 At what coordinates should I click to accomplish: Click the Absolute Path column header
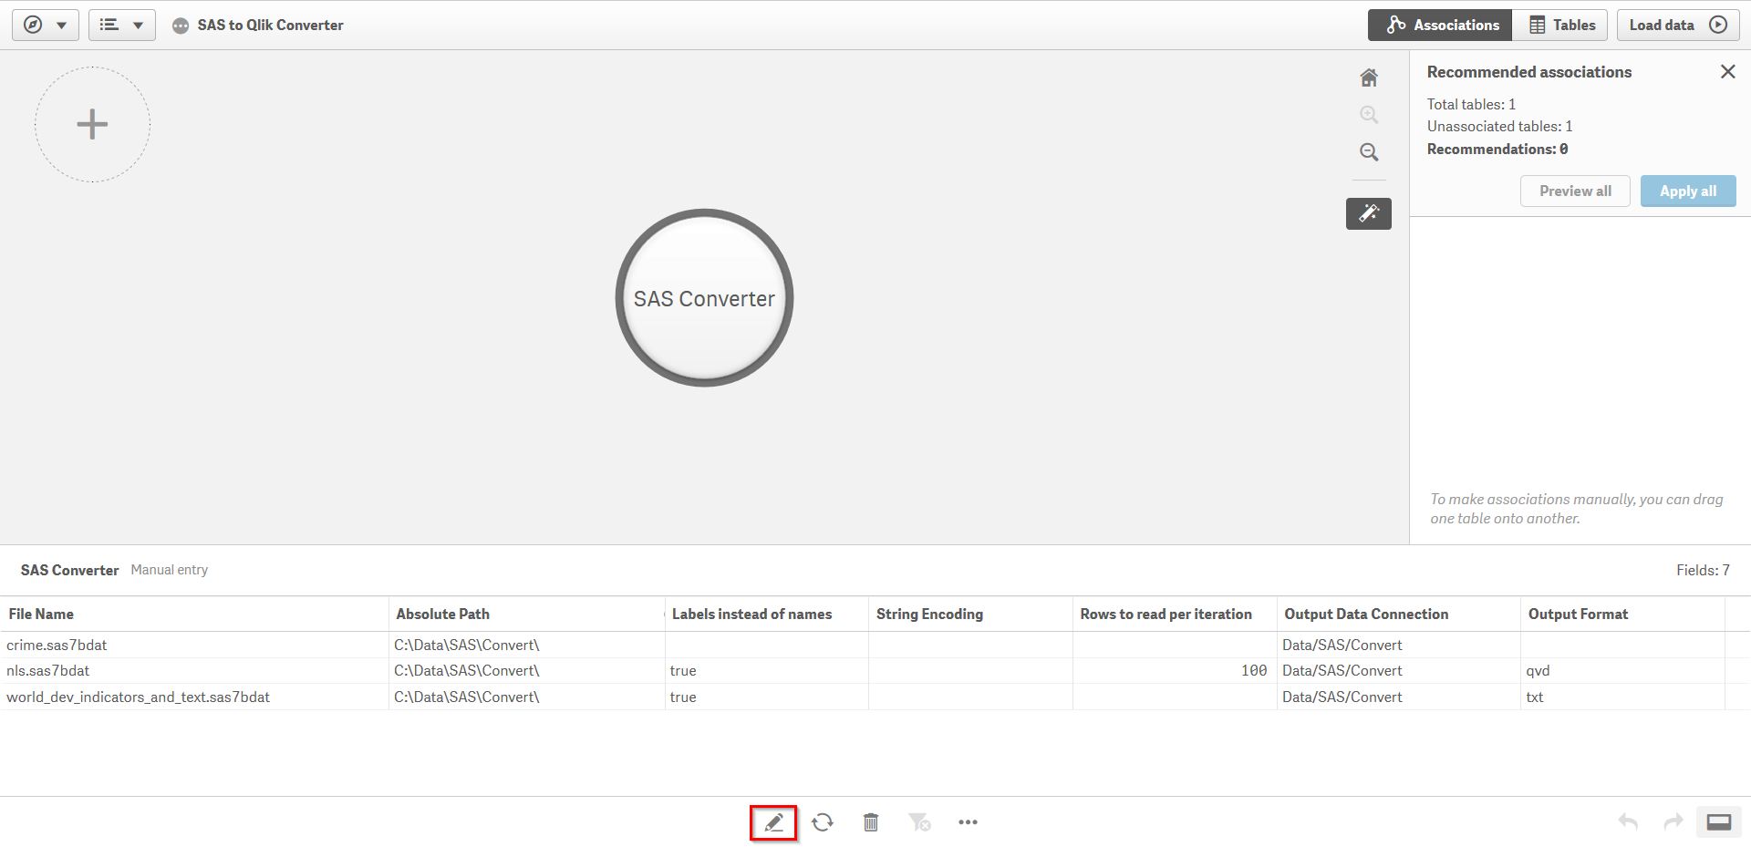click(527, 614)
